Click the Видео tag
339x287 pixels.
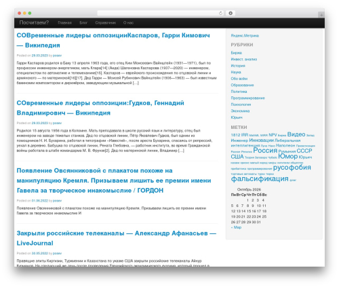point(296,134)
